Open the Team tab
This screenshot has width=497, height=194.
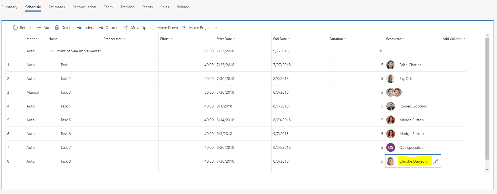pyautogui.click(x=108, y=7)
